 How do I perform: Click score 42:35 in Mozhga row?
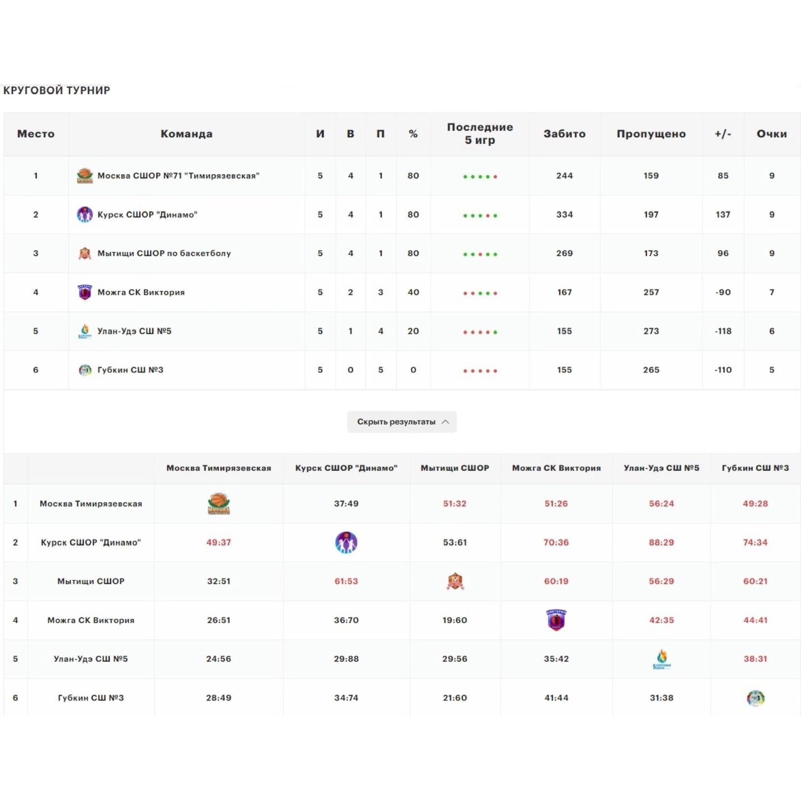pyautogui.click(x=661, y=620)
